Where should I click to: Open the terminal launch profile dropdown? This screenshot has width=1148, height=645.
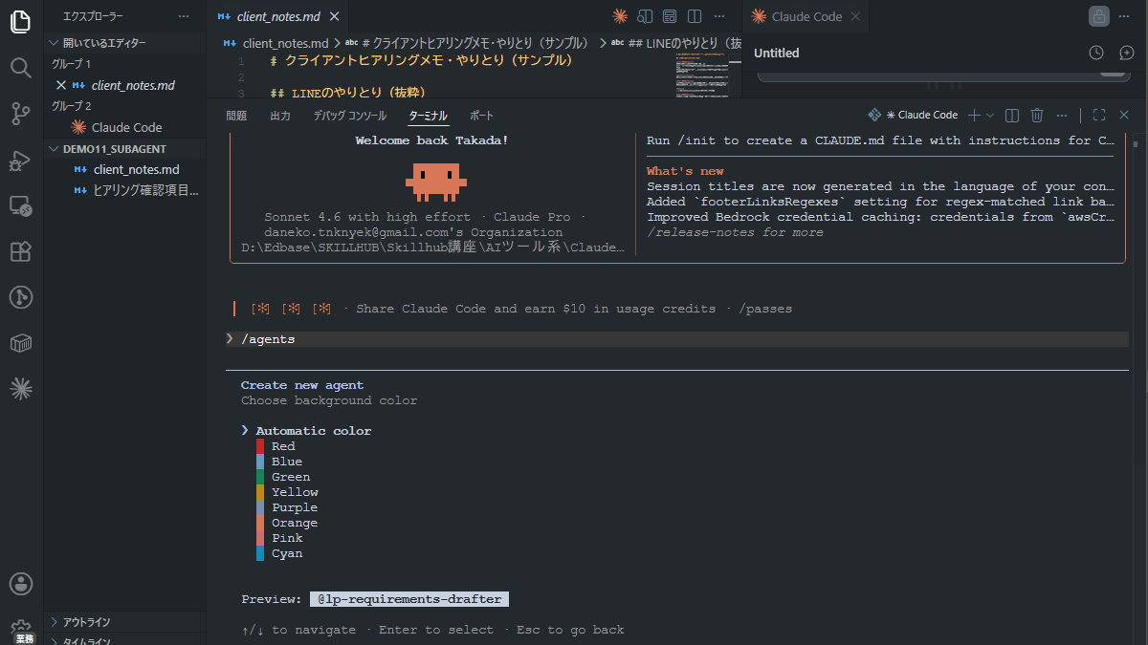click(990, 115)
